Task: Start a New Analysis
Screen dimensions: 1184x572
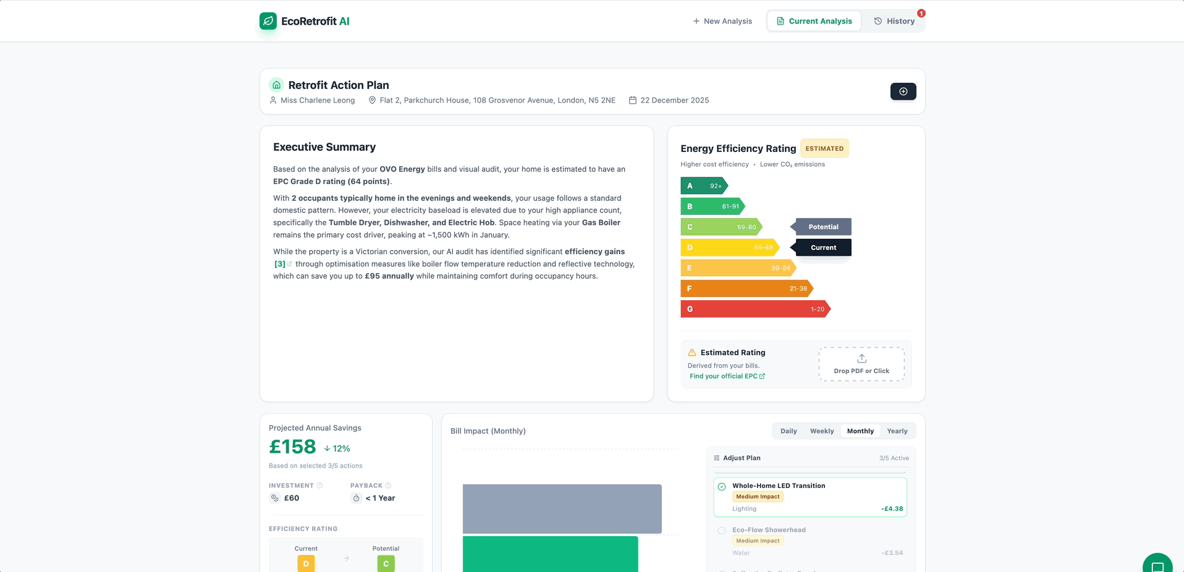Action: (x=722, y=21)
